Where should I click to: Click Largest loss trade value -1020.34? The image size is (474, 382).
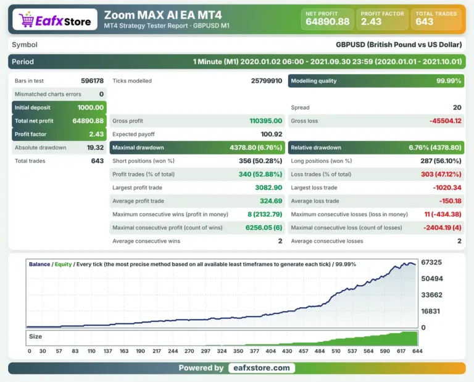click(x=447, y=187)
